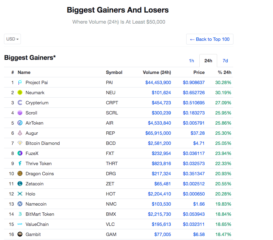273x240 pixels.
Task: Click the Thrive Token logo icon
Action: click(20, 163)
